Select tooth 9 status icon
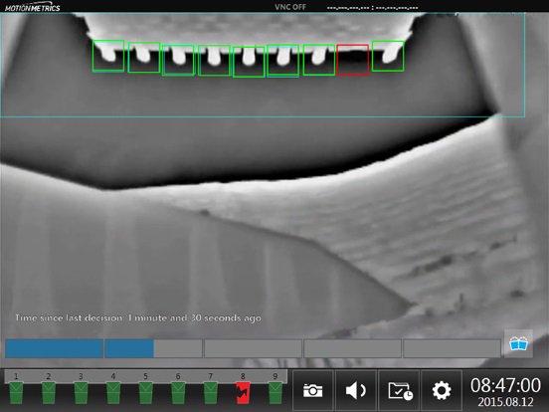The height and width of the screenshot is (412, 549). (x=275, y=393)
